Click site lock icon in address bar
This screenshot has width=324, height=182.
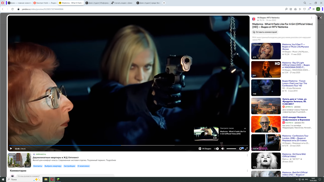point(19,9)
